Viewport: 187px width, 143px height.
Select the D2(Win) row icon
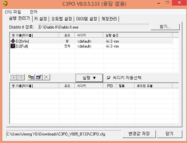(13, 41)
